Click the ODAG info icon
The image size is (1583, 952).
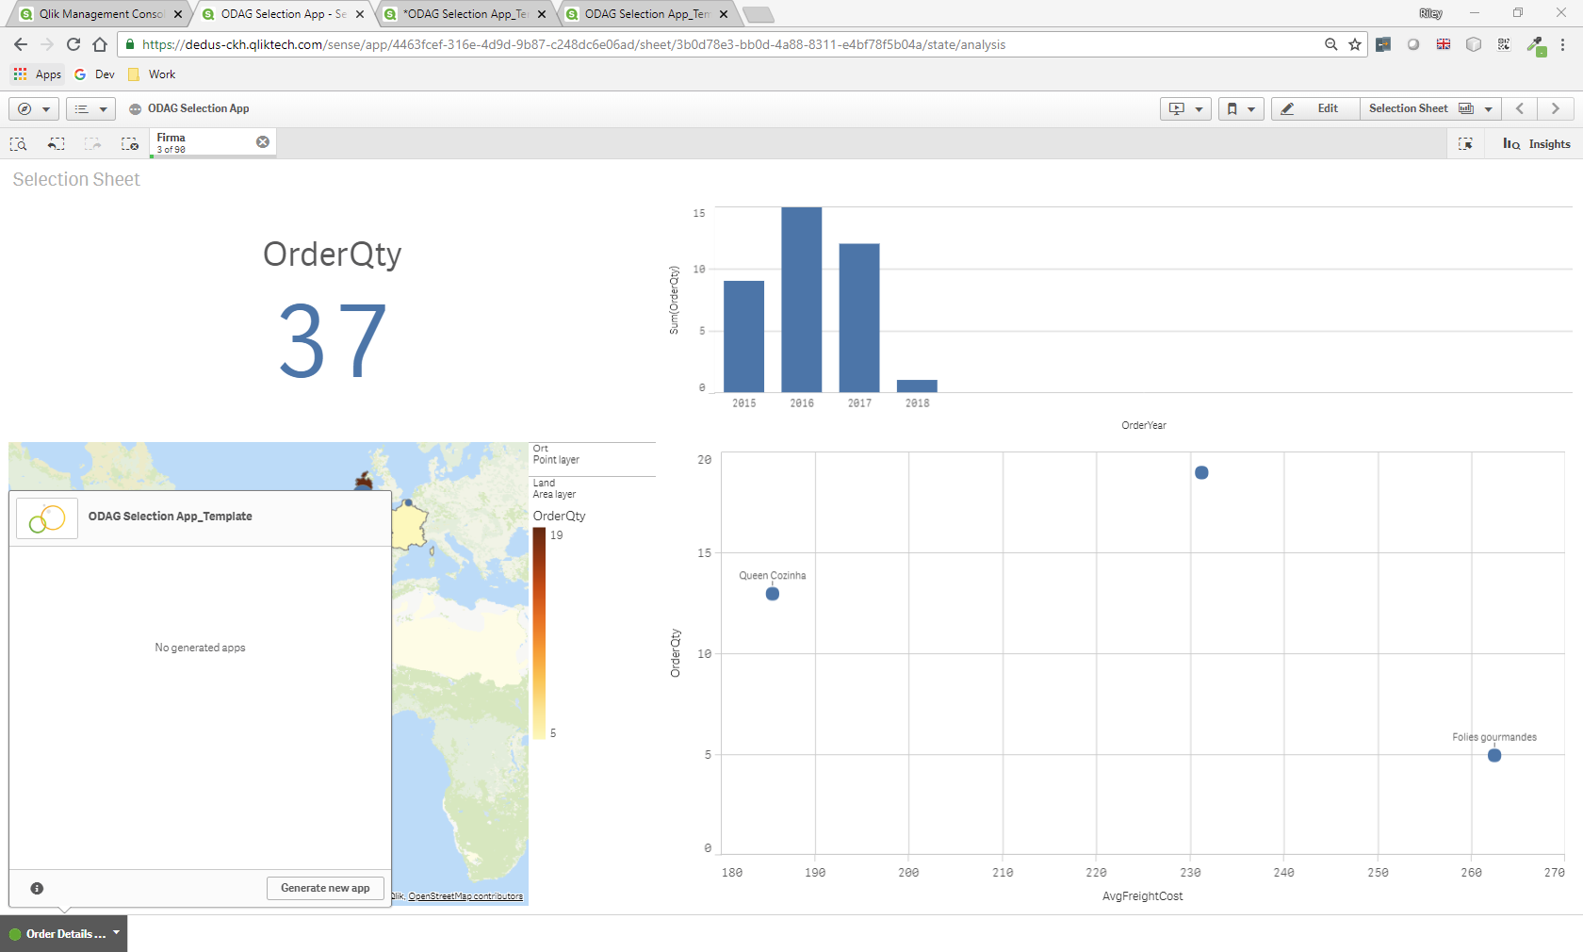[x=37, y=888]
